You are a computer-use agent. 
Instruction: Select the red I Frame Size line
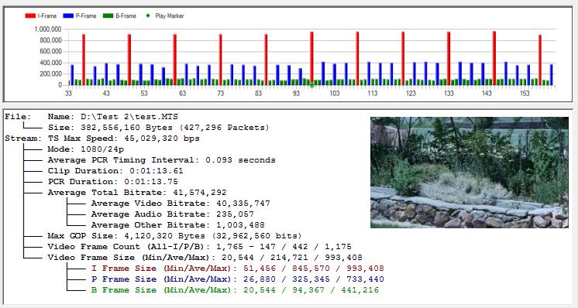237,269
